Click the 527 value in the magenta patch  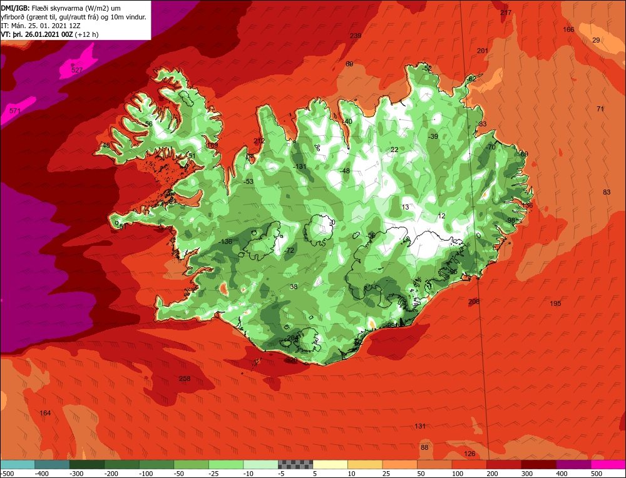coord(77,70)
